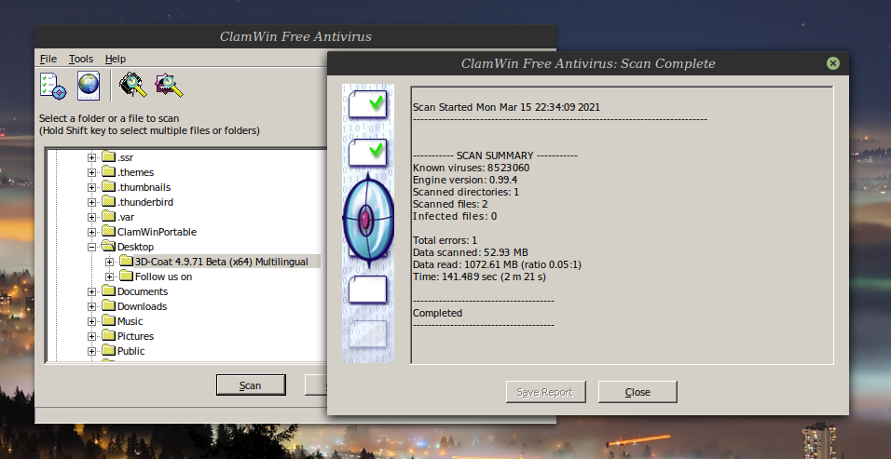Expand the Follow us on folder node
The image size is (891, 459).
click(110, 277)
